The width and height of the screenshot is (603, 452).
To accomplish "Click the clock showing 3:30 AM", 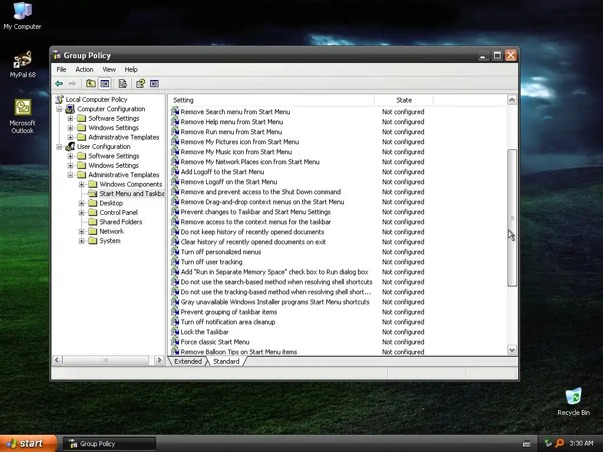I will tap(581, 443).
